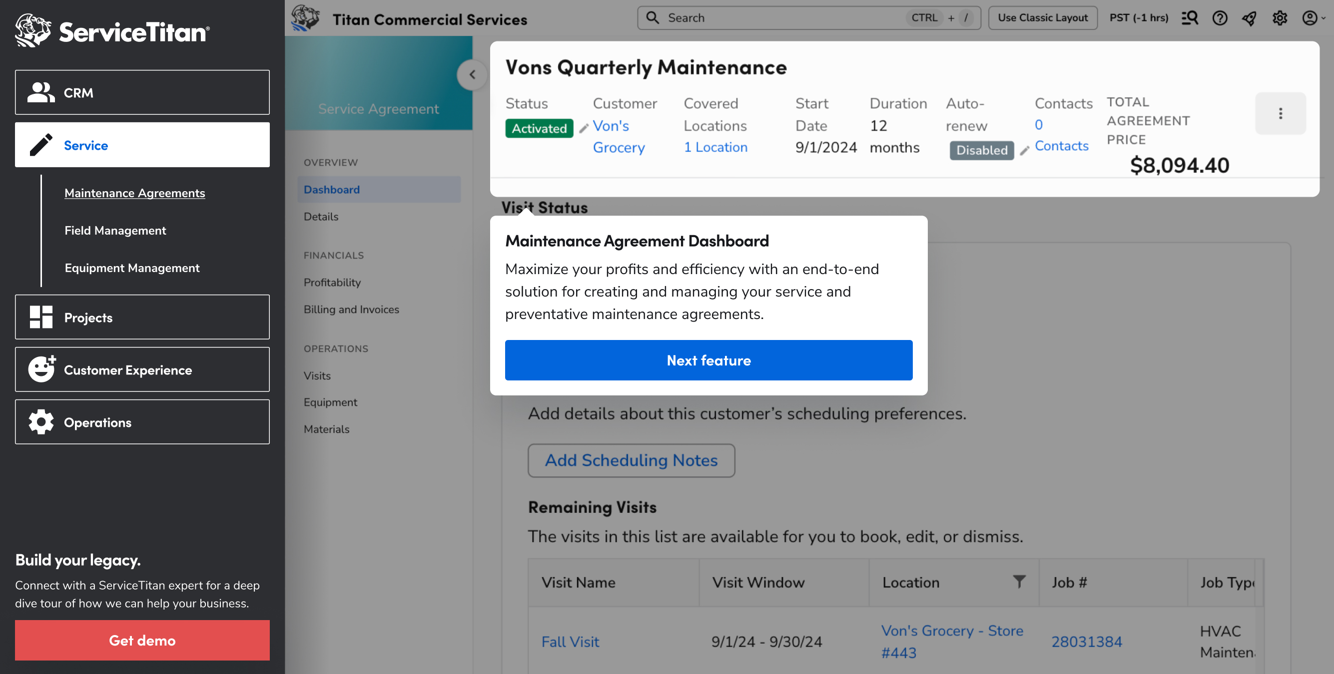The height and width of the screenshot is (674, 1334).
Task: Open the advanced search list icon
Action: tap(1190, 18)
